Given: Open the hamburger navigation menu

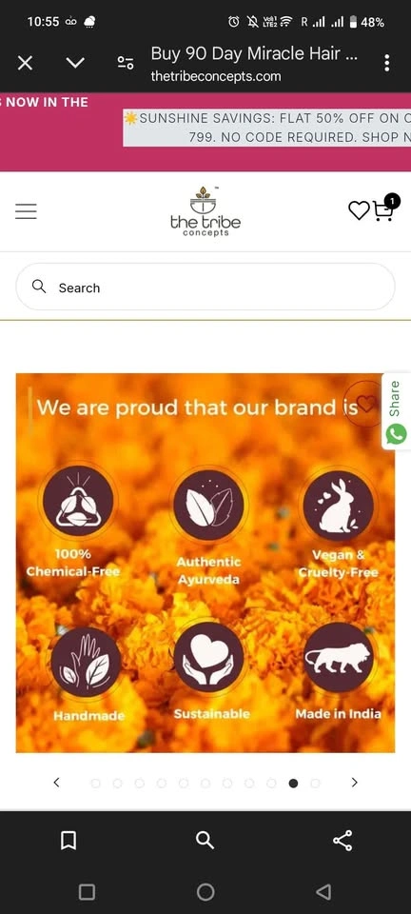Looking at the screenshot, I should pos(26,211).
